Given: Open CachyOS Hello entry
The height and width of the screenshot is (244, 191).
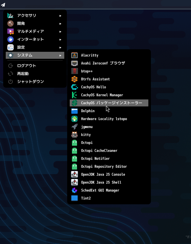Looking at the screenshot, I should (109, 87).
